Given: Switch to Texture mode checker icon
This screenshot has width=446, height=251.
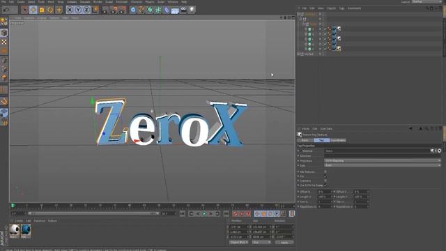Looking at the screenshot, I should click(4, 42).
